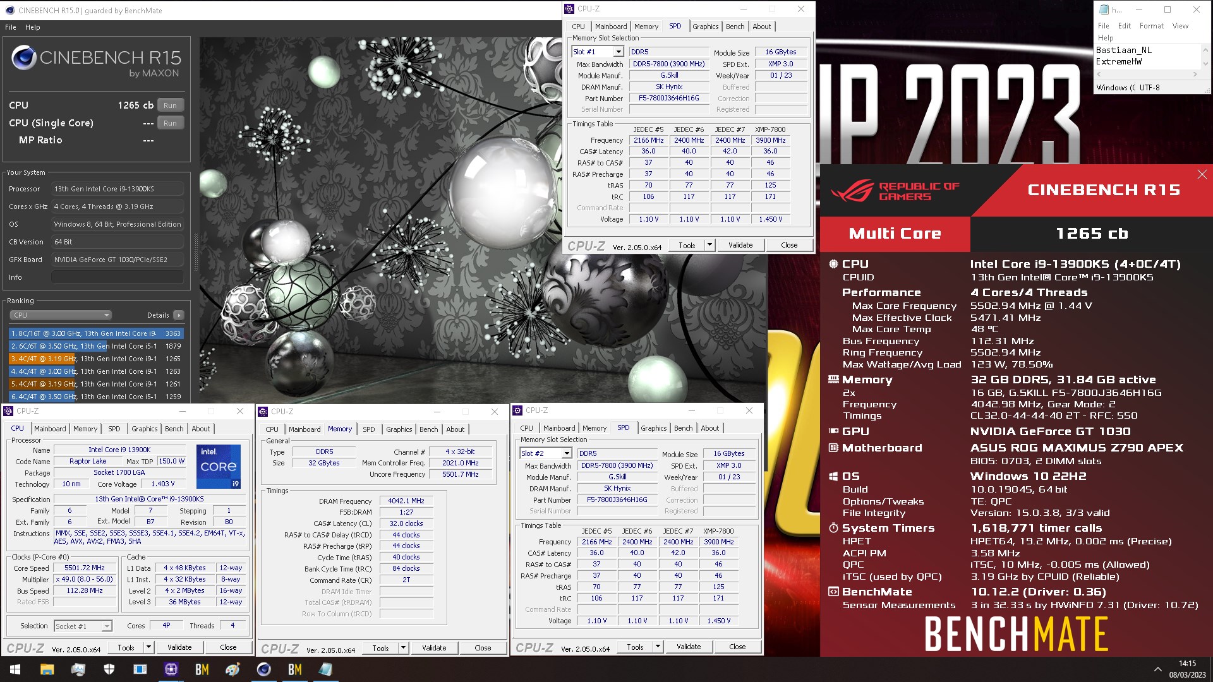
Task: Open Graphics tab in CPU-Z CPU window
Action: [x=145, y=429]
